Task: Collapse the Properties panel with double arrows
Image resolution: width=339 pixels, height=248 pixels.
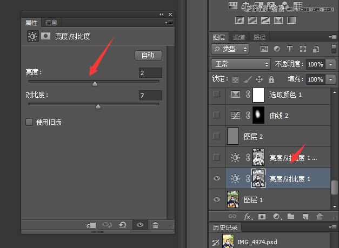Action: click(x=162, y=14)
